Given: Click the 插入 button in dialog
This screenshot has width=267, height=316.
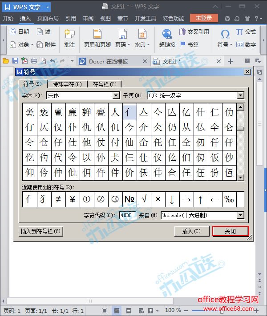Looking at the screenshot, I should [192, 231].
